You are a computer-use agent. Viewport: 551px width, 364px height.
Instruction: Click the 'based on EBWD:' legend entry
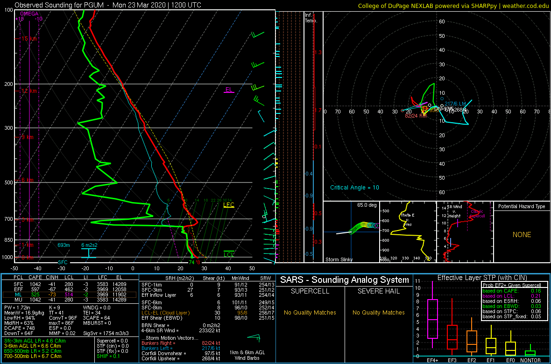pos(498,307)
